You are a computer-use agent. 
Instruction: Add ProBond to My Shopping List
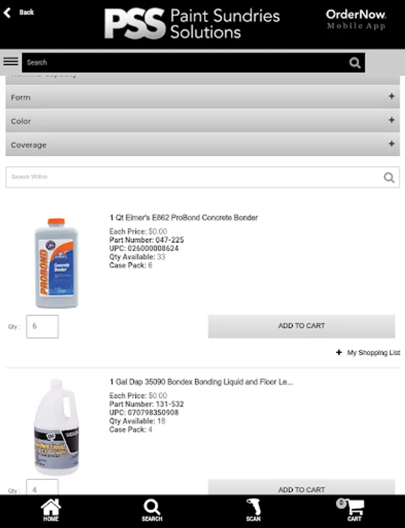pyautogui.click(x=368, y=353)
